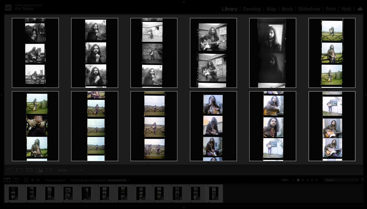
Task: Select black-and-white close-up seated guitar strip
Action: [213, 53]
